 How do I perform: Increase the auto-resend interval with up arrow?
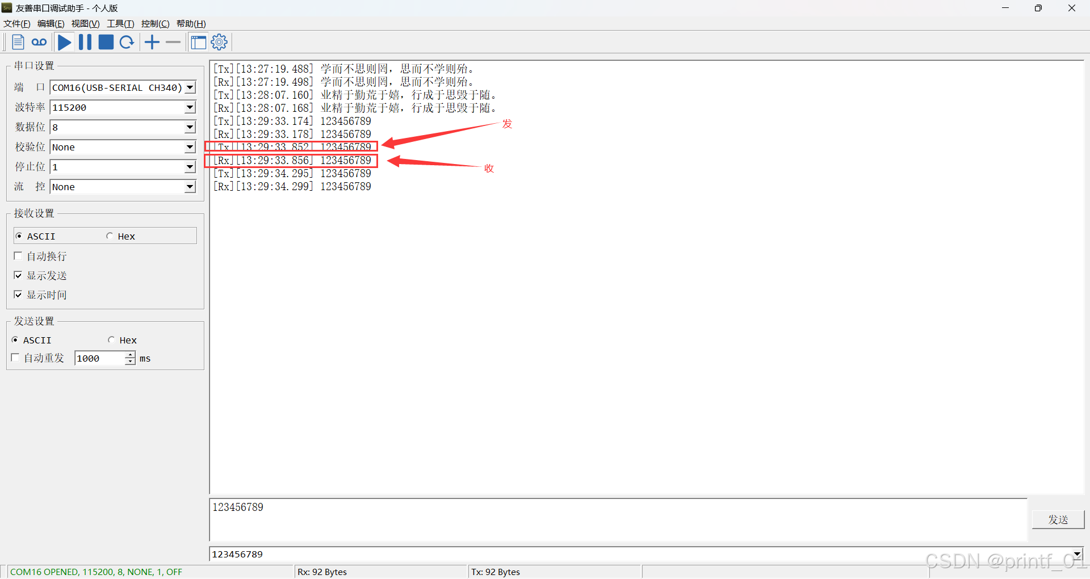pyautogui.click(x=130, y=355)
